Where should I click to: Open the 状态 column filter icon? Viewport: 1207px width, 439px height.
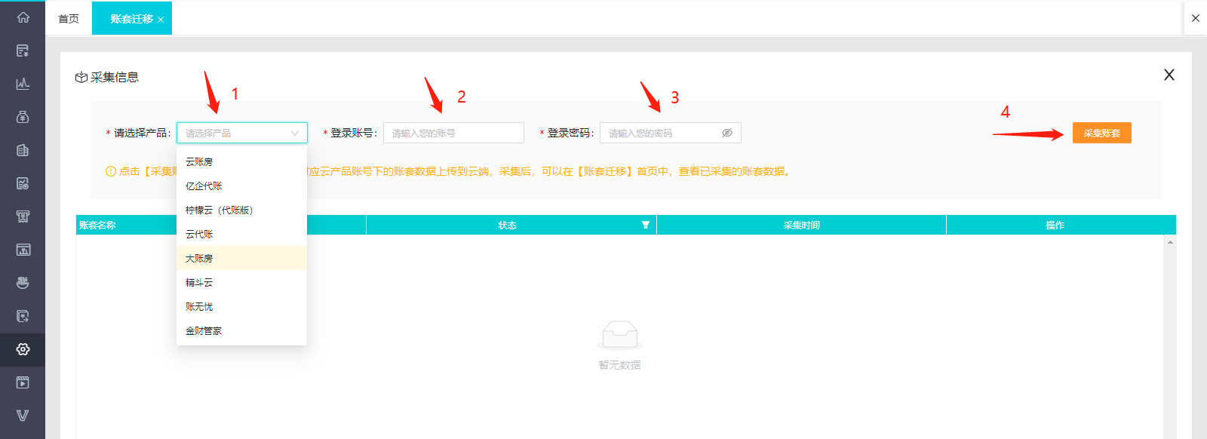[x=646, y=225]
